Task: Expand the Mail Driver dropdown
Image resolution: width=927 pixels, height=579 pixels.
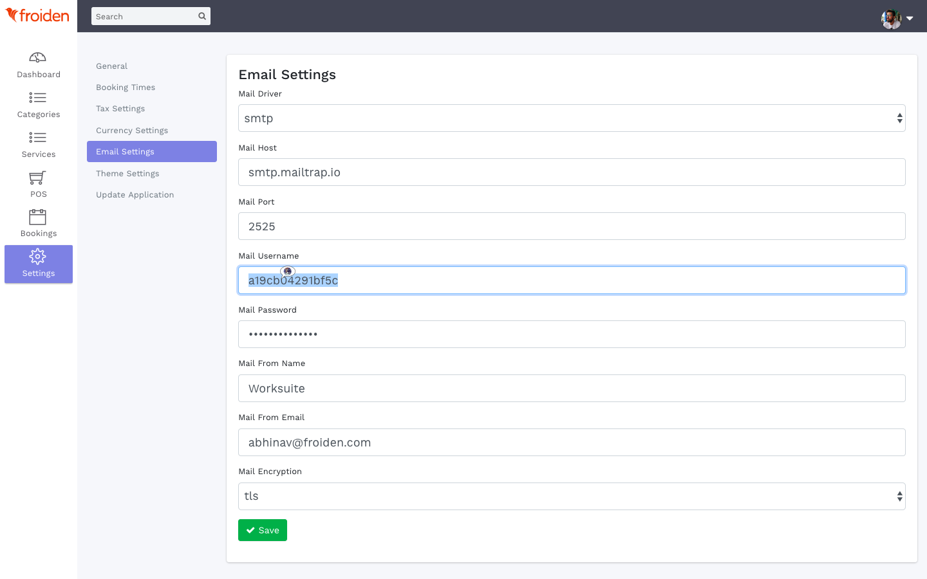Action: click(x=571, y=118)
